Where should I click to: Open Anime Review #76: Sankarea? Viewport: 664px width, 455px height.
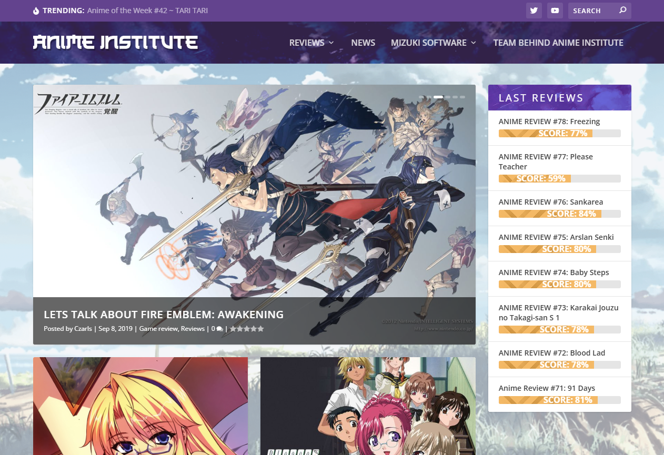click(x=551, y=202)
